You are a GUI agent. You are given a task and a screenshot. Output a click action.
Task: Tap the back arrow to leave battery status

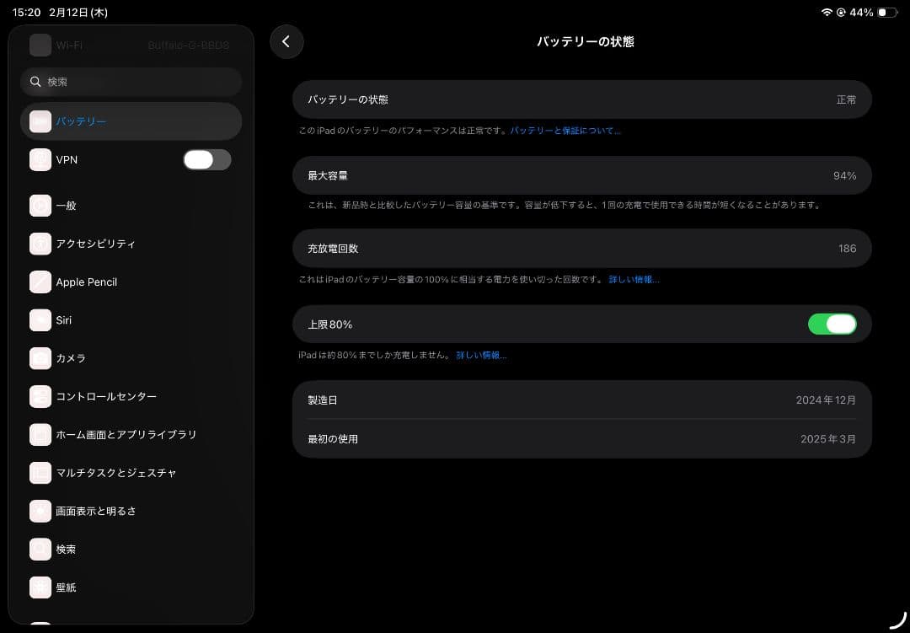(286, 40)
